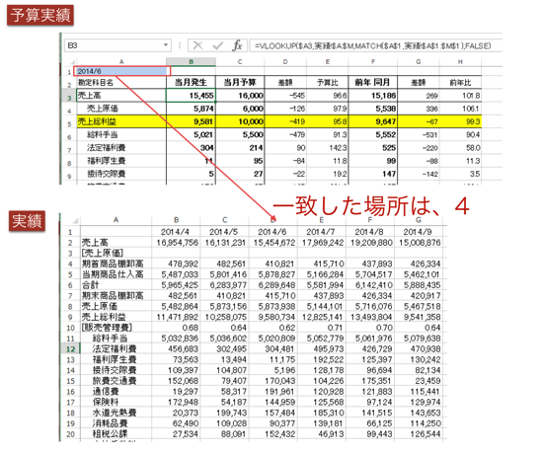542x455 pixels.
Task: Select the cell with value 15,454,672
Action: coord(273,243)
